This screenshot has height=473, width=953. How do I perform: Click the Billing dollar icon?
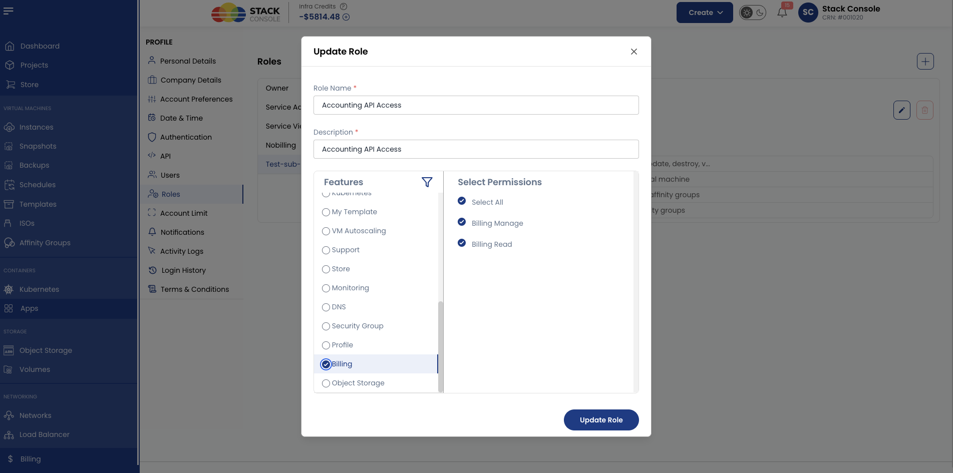pos(10,459)
